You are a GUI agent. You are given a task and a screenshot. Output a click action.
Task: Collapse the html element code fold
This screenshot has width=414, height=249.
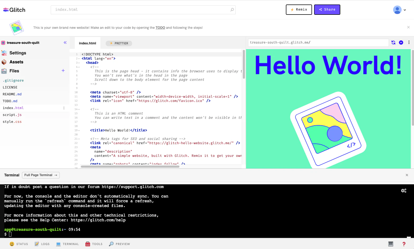pos(79,58)
